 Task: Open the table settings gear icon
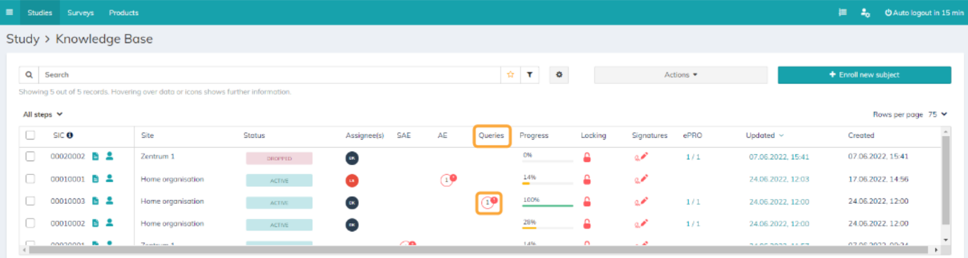pos(559,75)
